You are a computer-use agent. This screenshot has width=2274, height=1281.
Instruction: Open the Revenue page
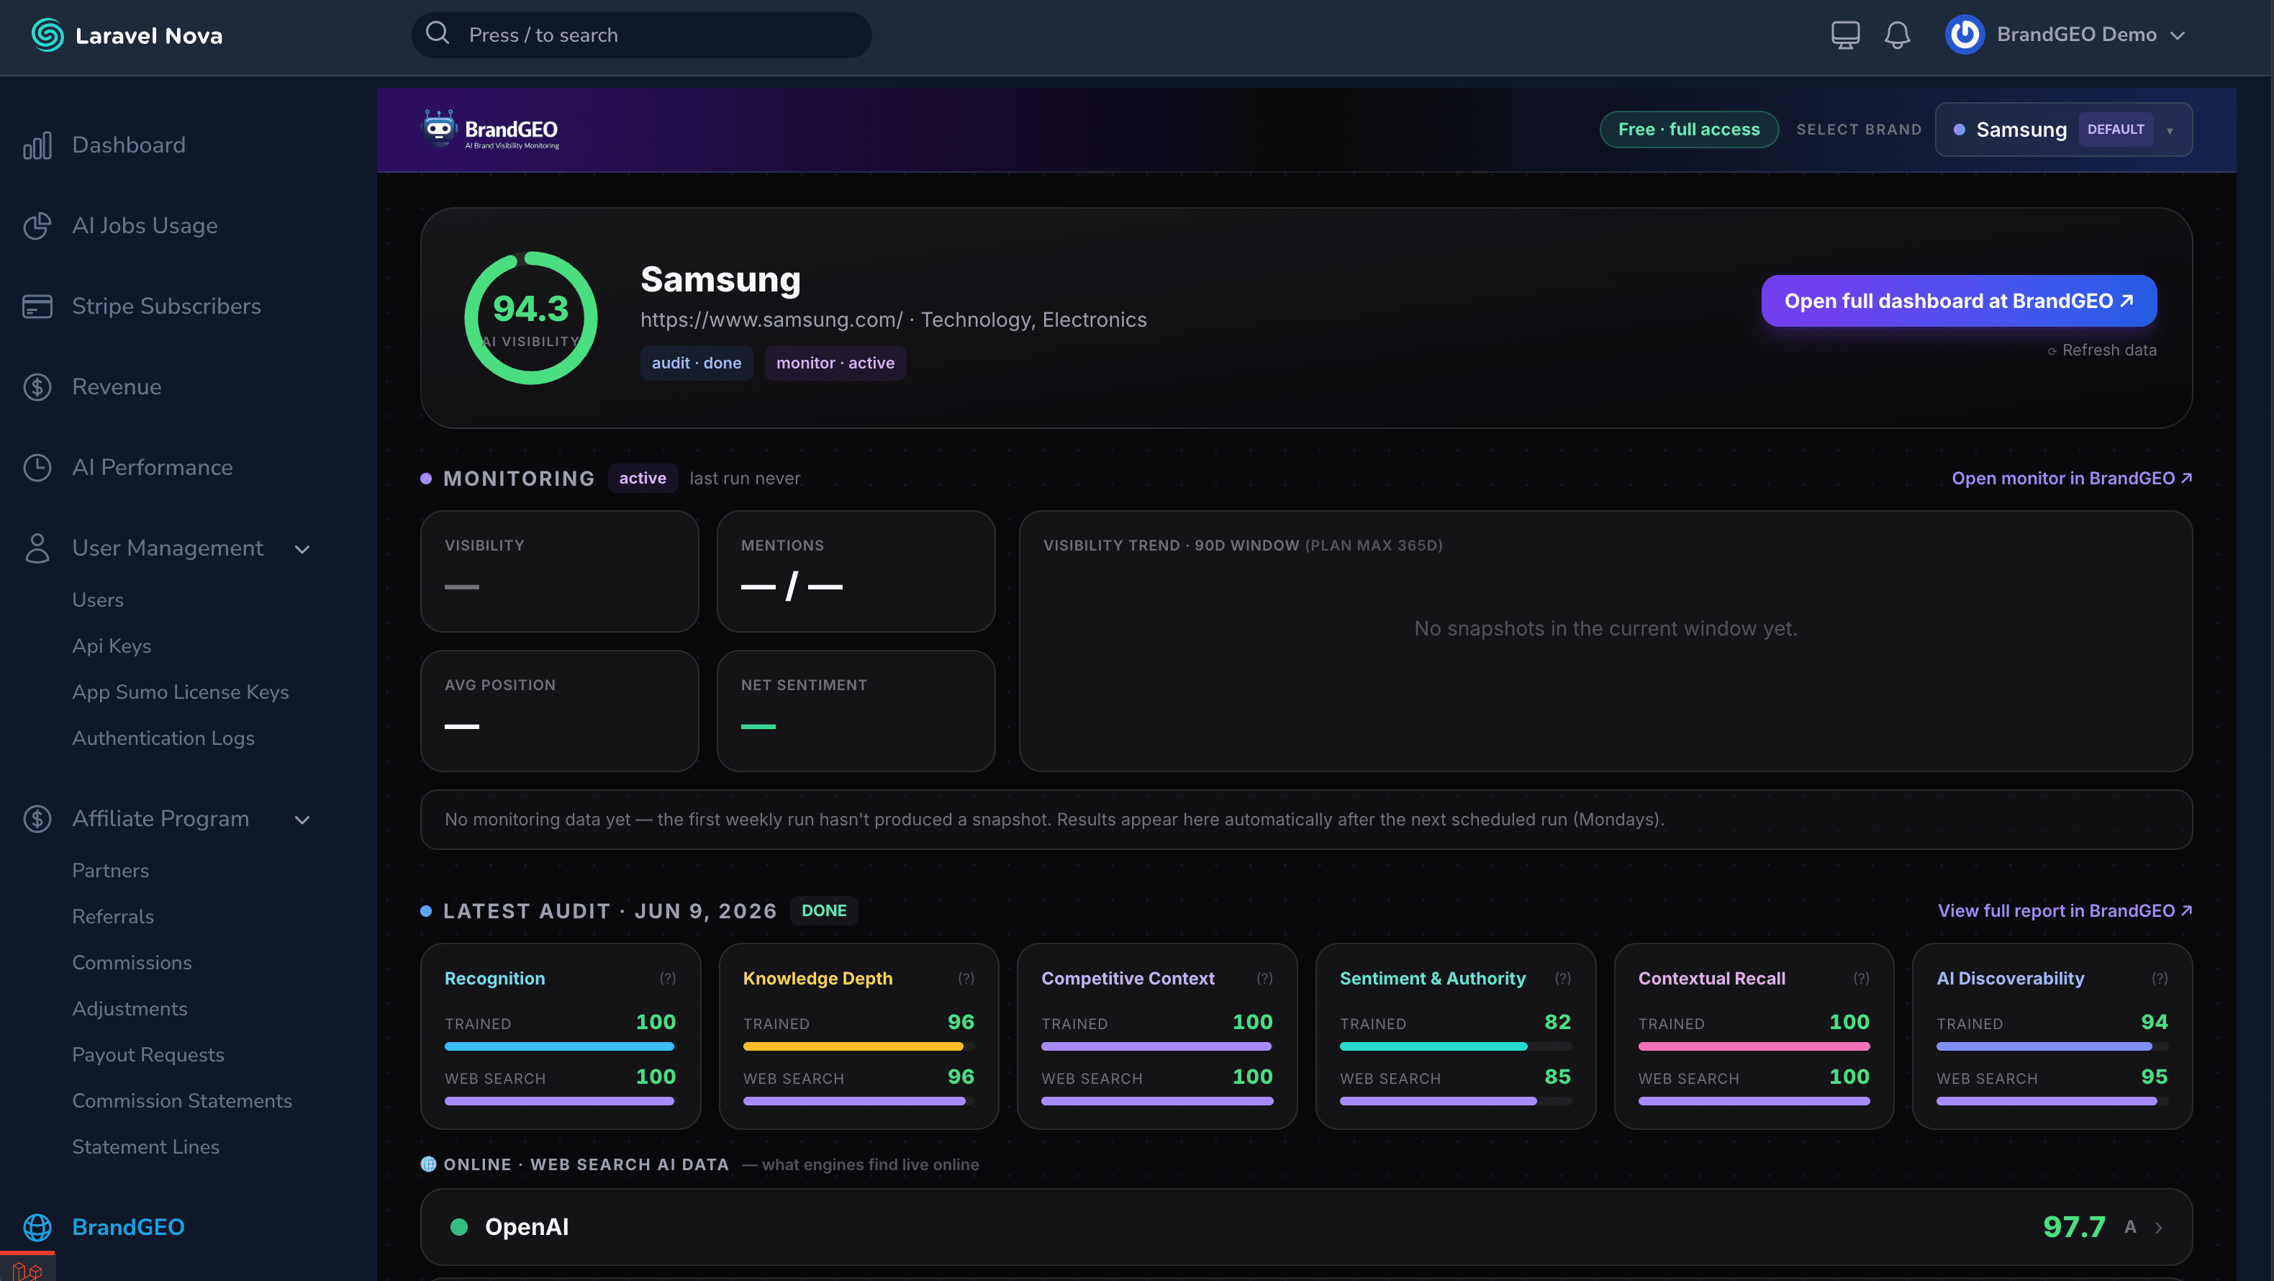coord(117,386)
